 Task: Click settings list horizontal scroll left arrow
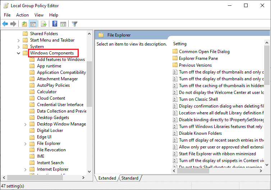(x=174, y=171)
